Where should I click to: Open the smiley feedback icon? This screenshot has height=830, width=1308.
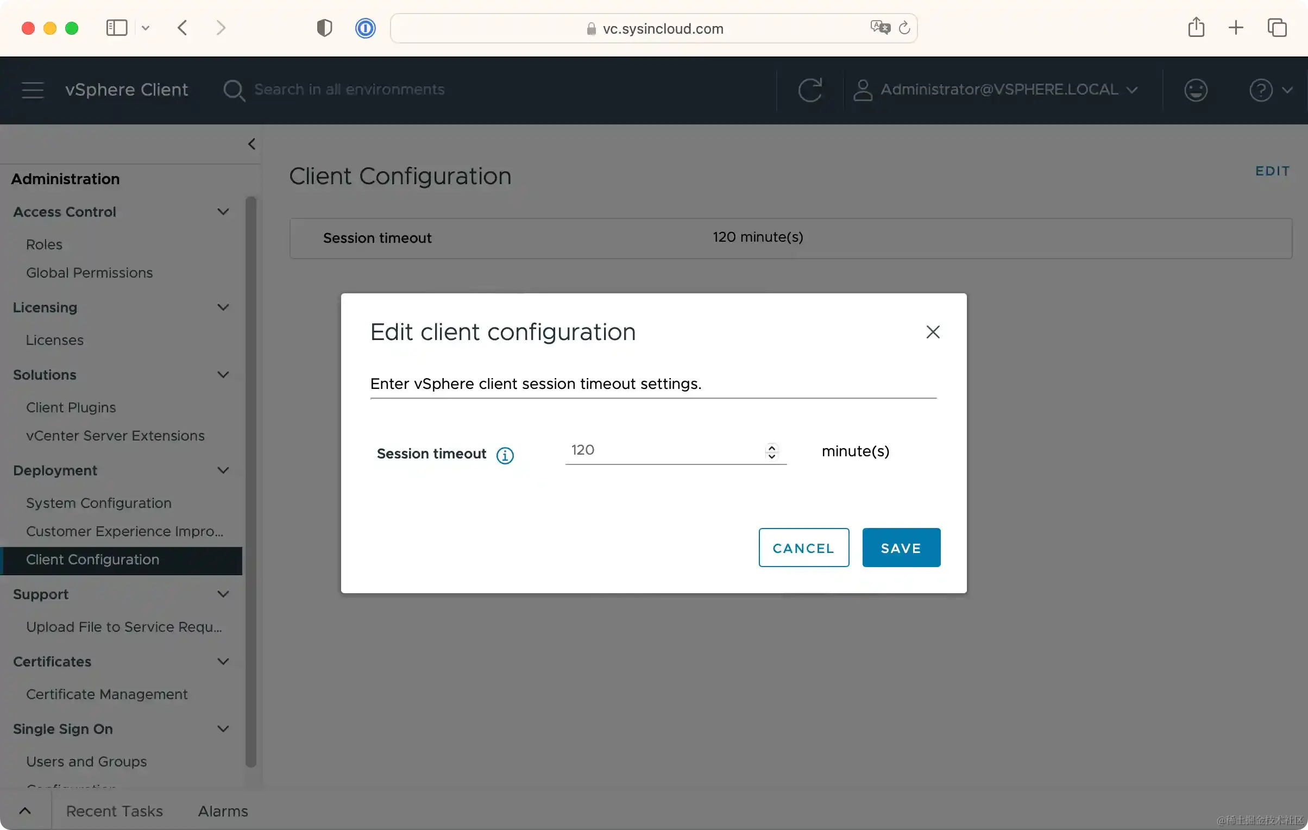pos(1196,90)
